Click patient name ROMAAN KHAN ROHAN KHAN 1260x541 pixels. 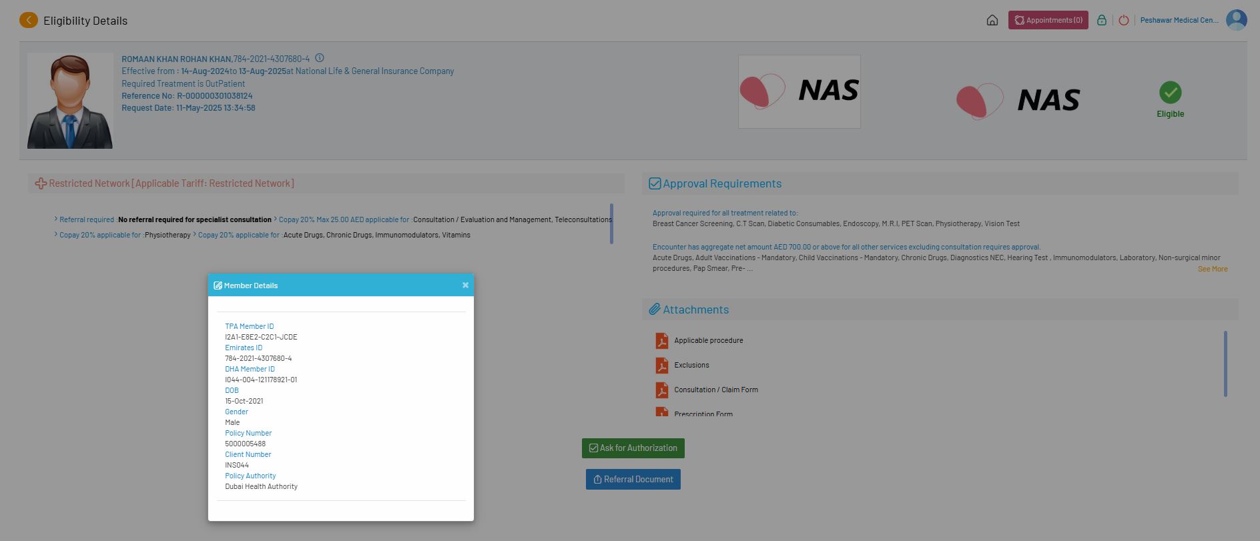tap(176, 59)
